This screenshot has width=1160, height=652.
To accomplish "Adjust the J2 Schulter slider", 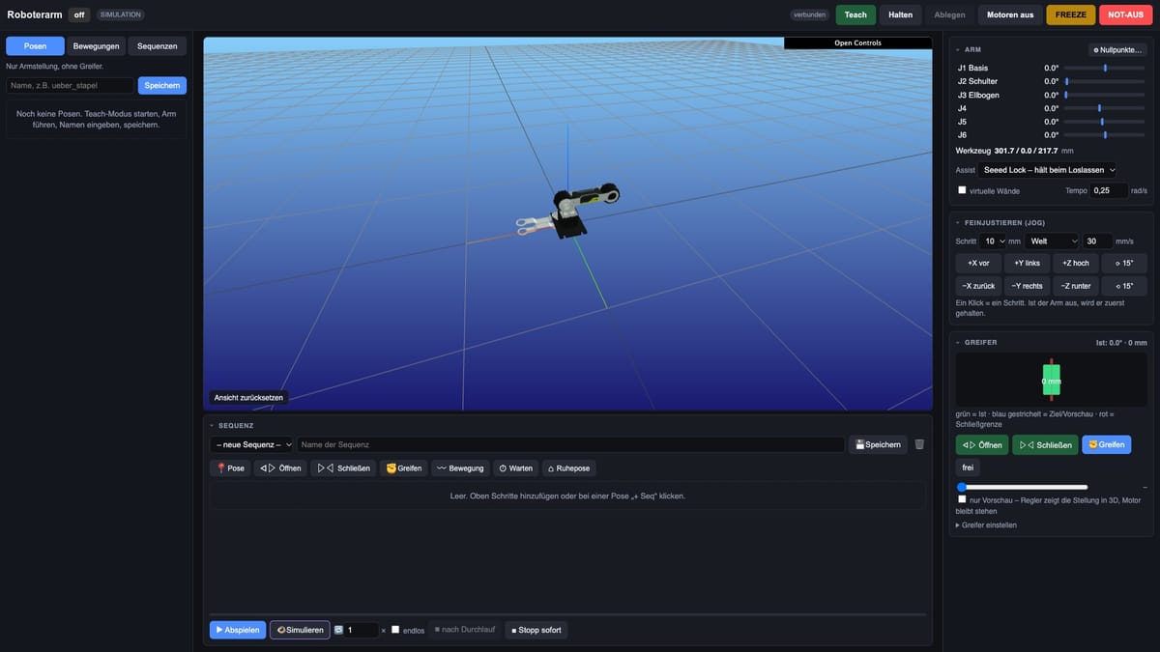I will (1105, 81).
